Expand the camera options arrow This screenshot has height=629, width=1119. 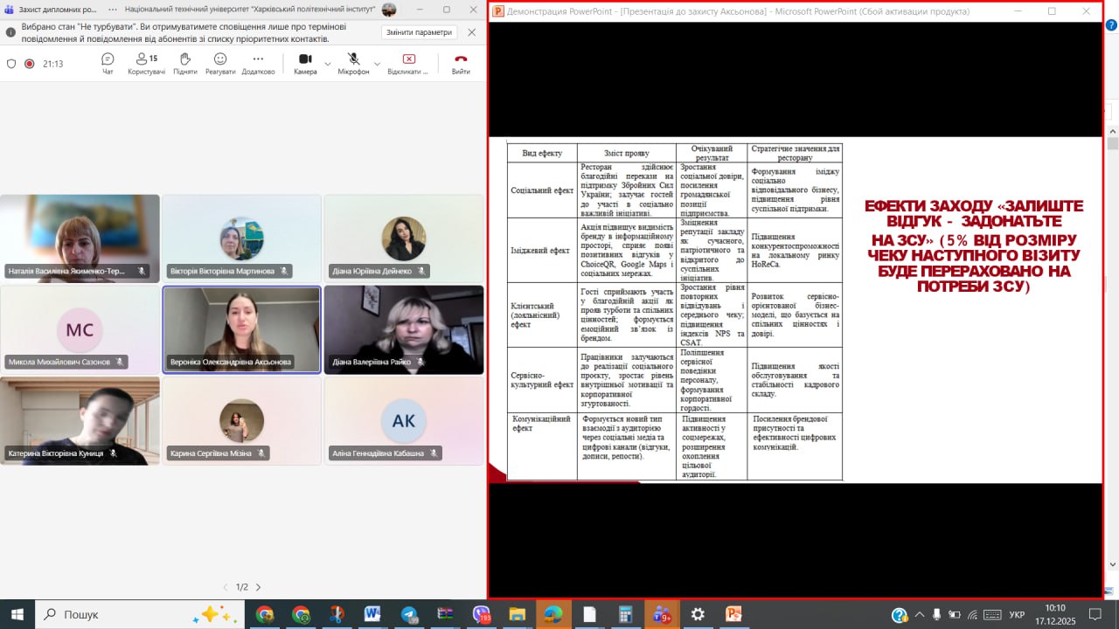328,63
